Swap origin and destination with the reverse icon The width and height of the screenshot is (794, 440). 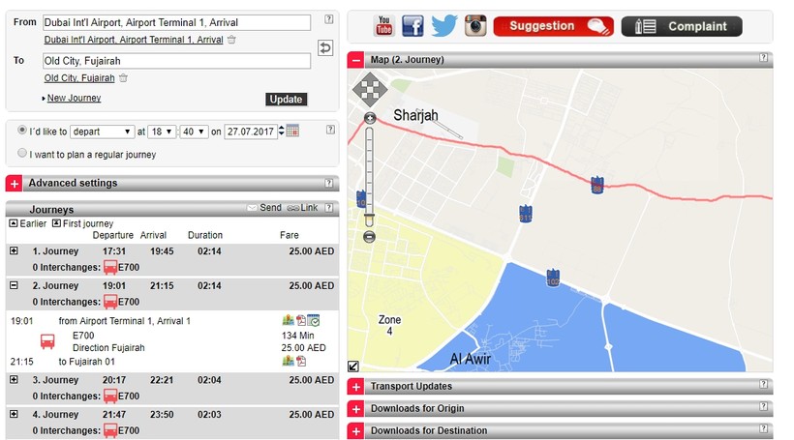point(326,47)
